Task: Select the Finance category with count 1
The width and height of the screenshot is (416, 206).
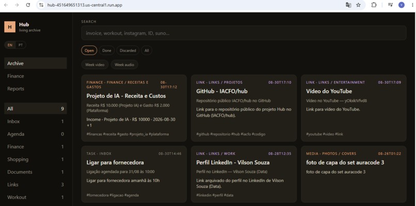Action: (36, 147)
